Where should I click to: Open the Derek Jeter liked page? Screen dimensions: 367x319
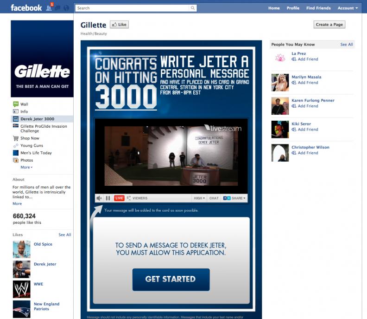[x=45, y=264]
